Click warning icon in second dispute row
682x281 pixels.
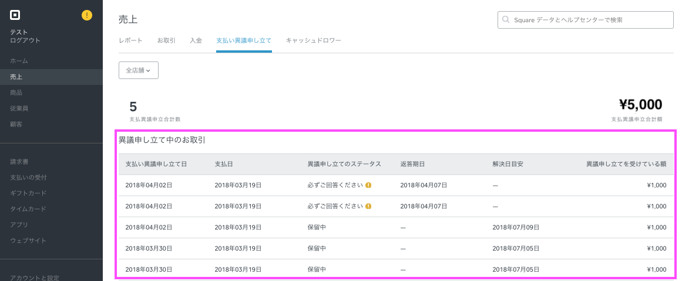(x=368, y=206)
